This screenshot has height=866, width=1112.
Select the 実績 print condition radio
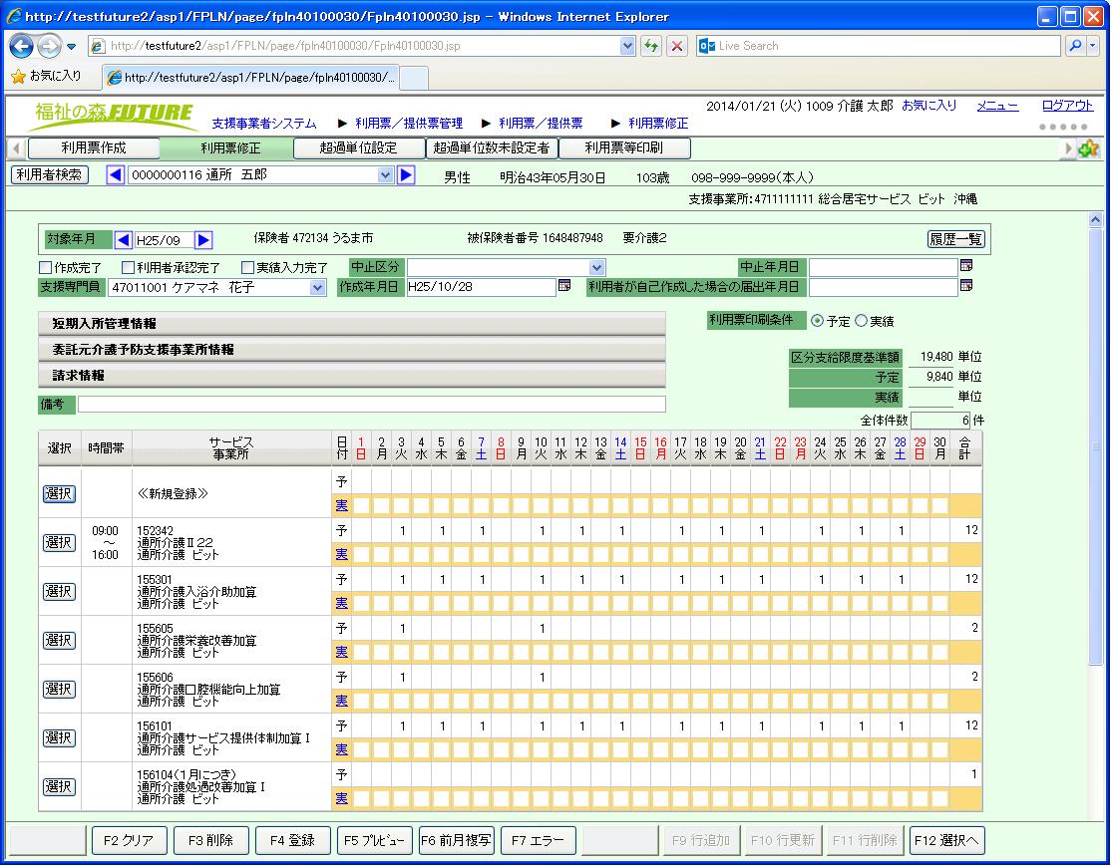coord(861,321)
